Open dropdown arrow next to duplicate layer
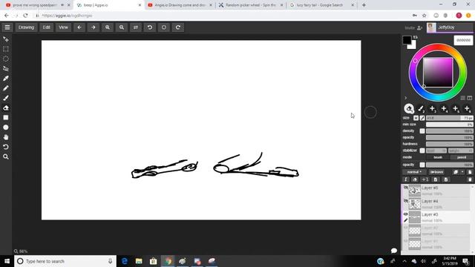The width and height of the screenshot is (475, 267). point(462,172)
